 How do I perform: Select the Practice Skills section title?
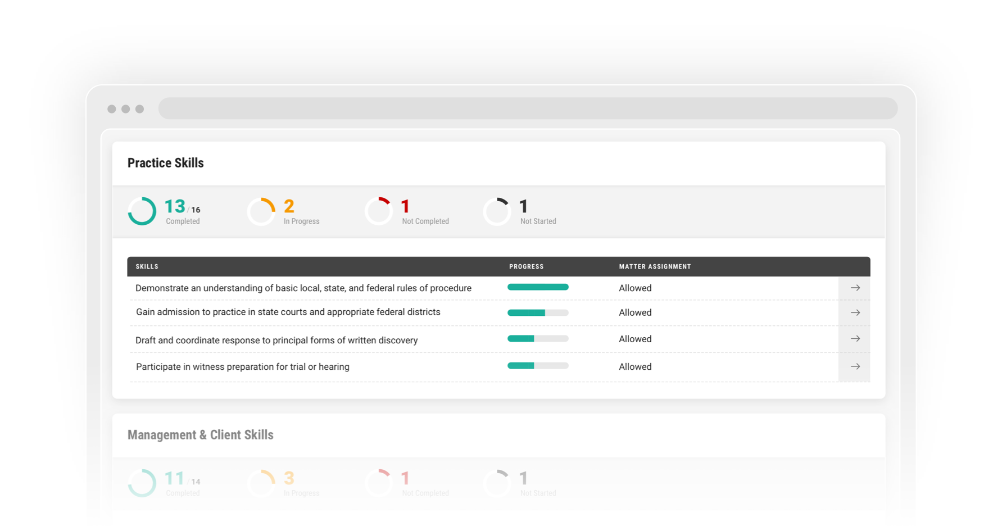coord(166,162)
